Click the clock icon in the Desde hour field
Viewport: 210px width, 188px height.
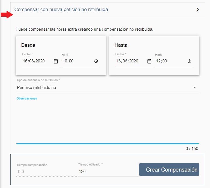(x=96, y=61)
